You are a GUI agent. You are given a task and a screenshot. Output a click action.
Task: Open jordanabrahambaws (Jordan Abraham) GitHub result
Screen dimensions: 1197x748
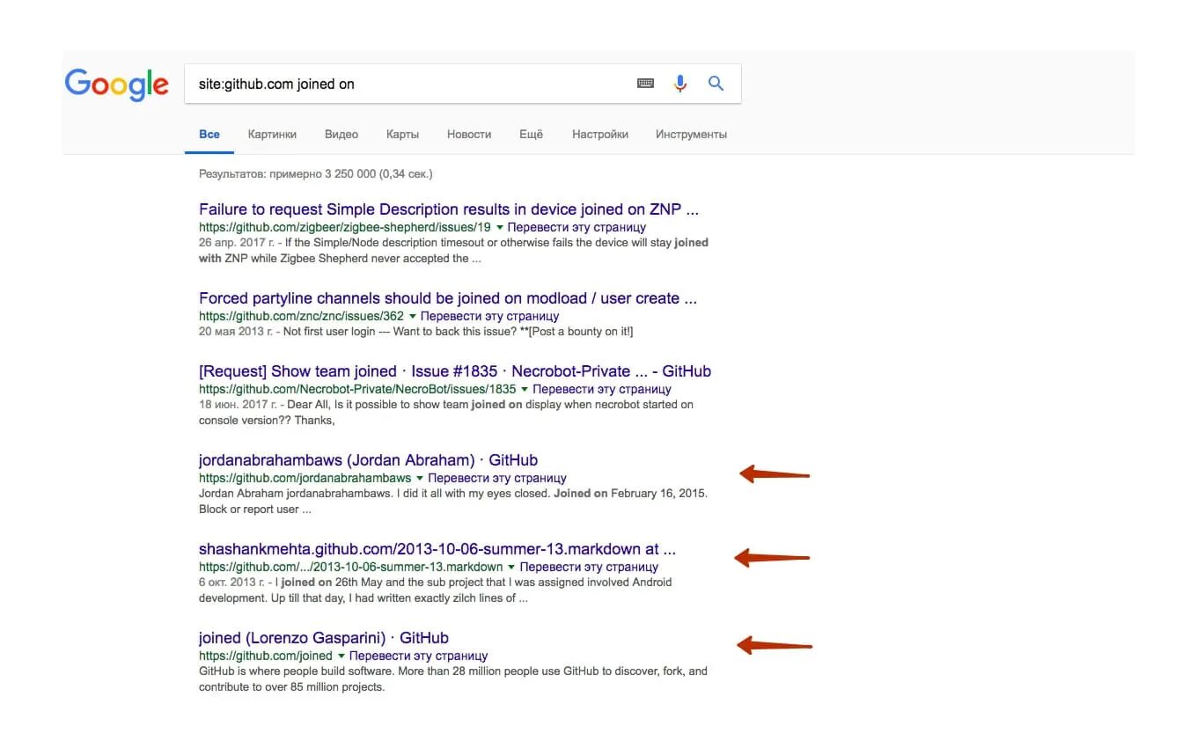pos(368,460)
